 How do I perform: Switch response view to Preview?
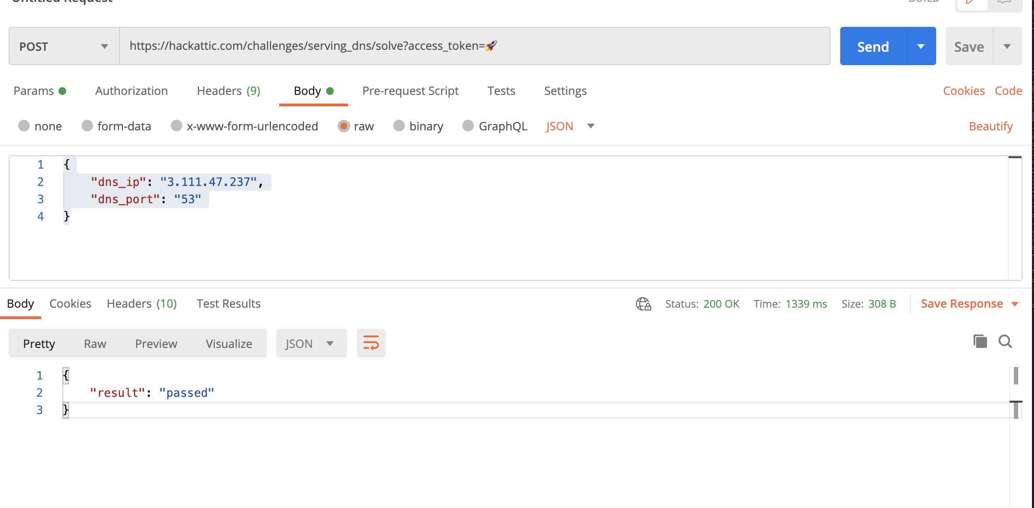(x=156, y=344)
